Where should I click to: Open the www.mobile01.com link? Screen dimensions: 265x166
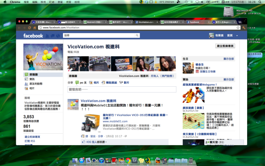115,122
